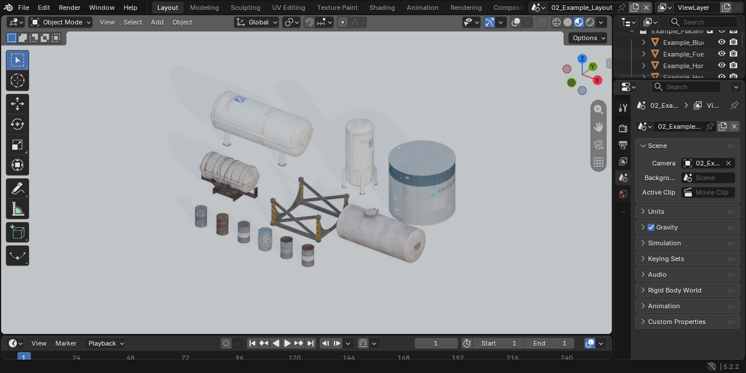The image size is (746, 373).
Task: Select the Select Box tool
Action: click(x=17, y=60)
